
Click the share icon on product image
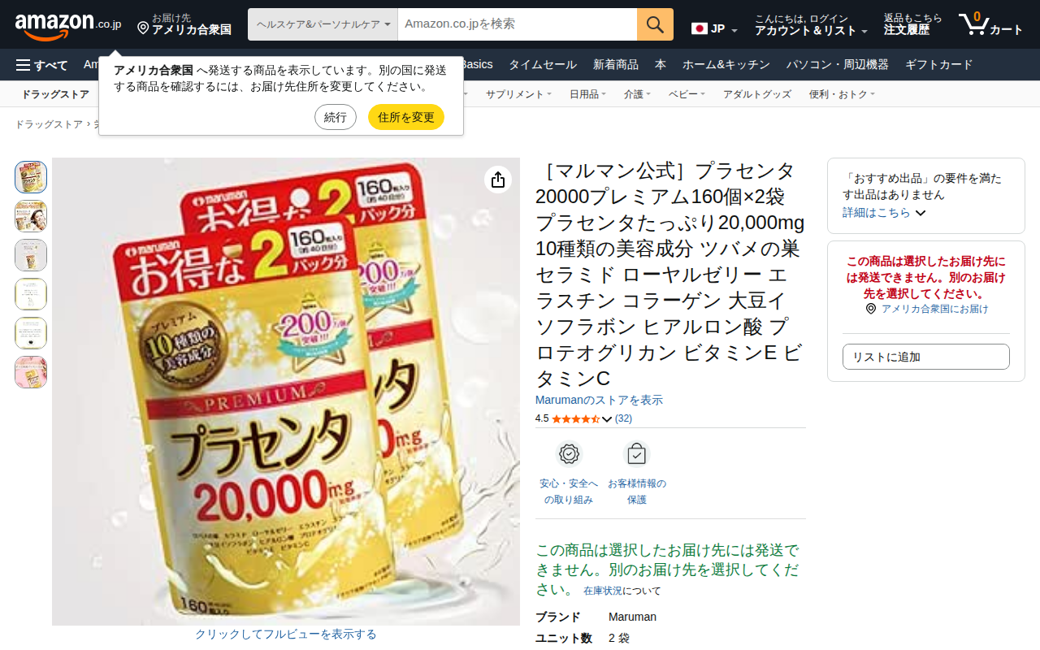pos(498,180)
